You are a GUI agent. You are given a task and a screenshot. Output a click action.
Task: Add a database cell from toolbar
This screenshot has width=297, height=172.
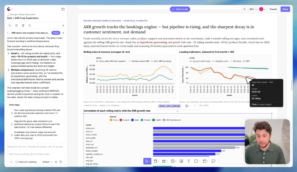click(x=155, y=161)
